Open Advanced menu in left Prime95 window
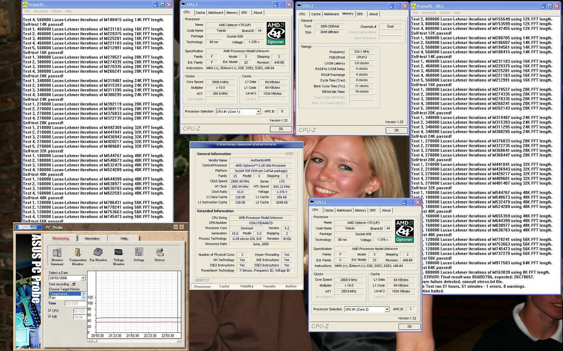This screenshot has height=351, width=563. [41, 11]
